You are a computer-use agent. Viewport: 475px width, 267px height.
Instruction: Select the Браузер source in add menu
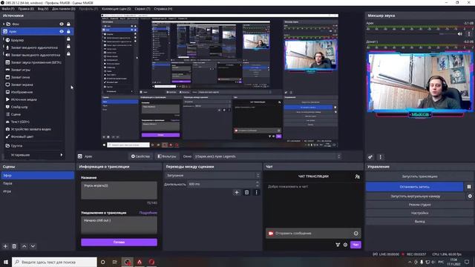click(17, 40)
